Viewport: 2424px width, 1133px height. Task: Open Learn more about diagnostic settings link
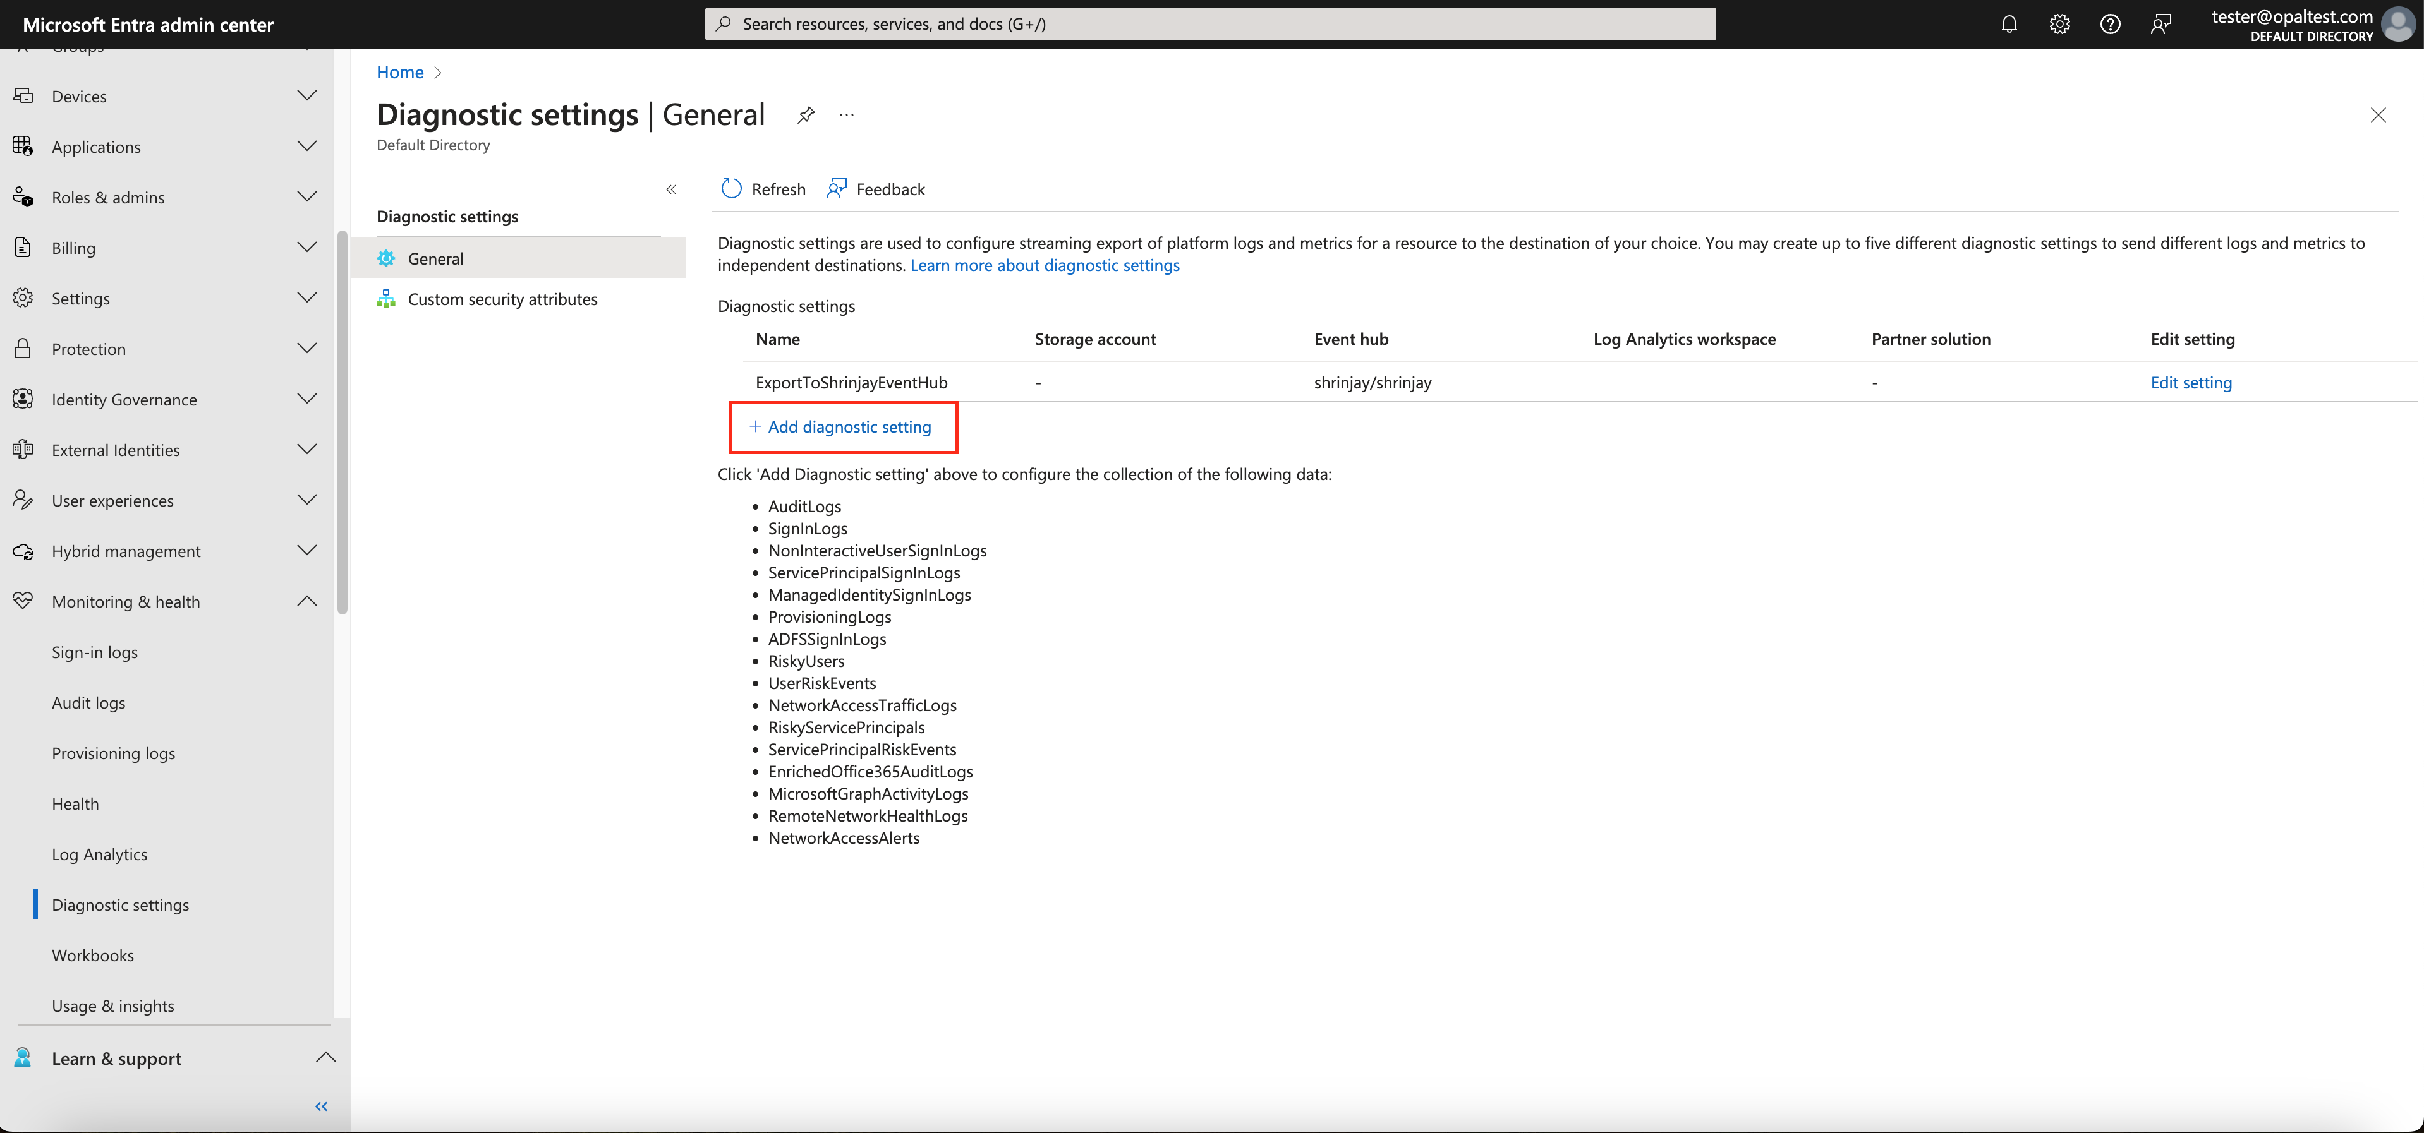point(1045,265)
